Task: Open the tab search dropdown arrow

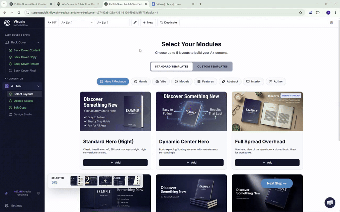Action: 4,4
